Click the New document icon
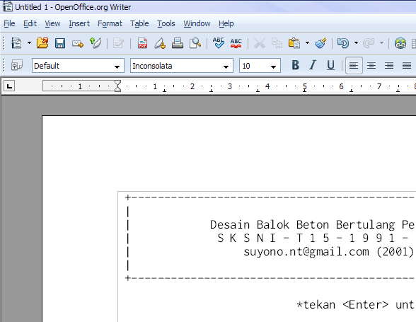Image resolution: width=416 pixels, height=322 pixels. click(16, 43)
